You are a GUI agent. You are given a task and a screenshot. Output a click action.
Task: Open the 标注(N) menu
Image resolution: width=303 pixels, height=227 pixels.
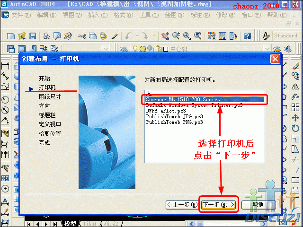200,15
